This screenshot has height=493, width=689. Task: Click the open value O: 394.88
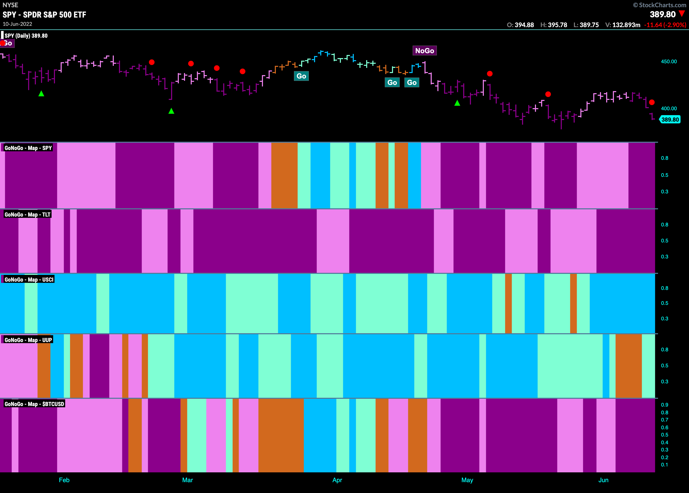coord(520,25)
